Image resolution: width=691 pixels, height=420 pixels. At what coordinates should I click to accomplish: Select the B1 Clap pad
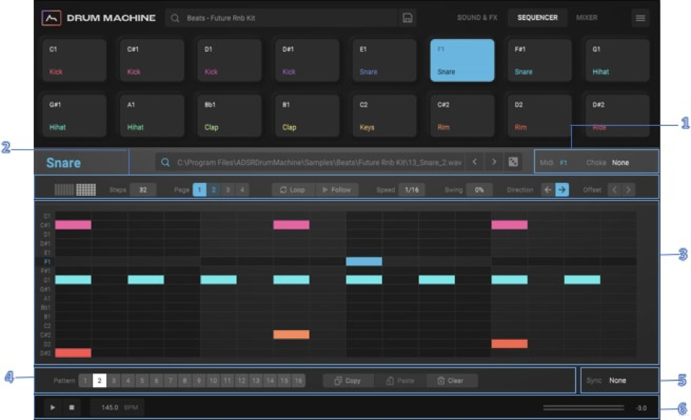(x=307, y=115)
